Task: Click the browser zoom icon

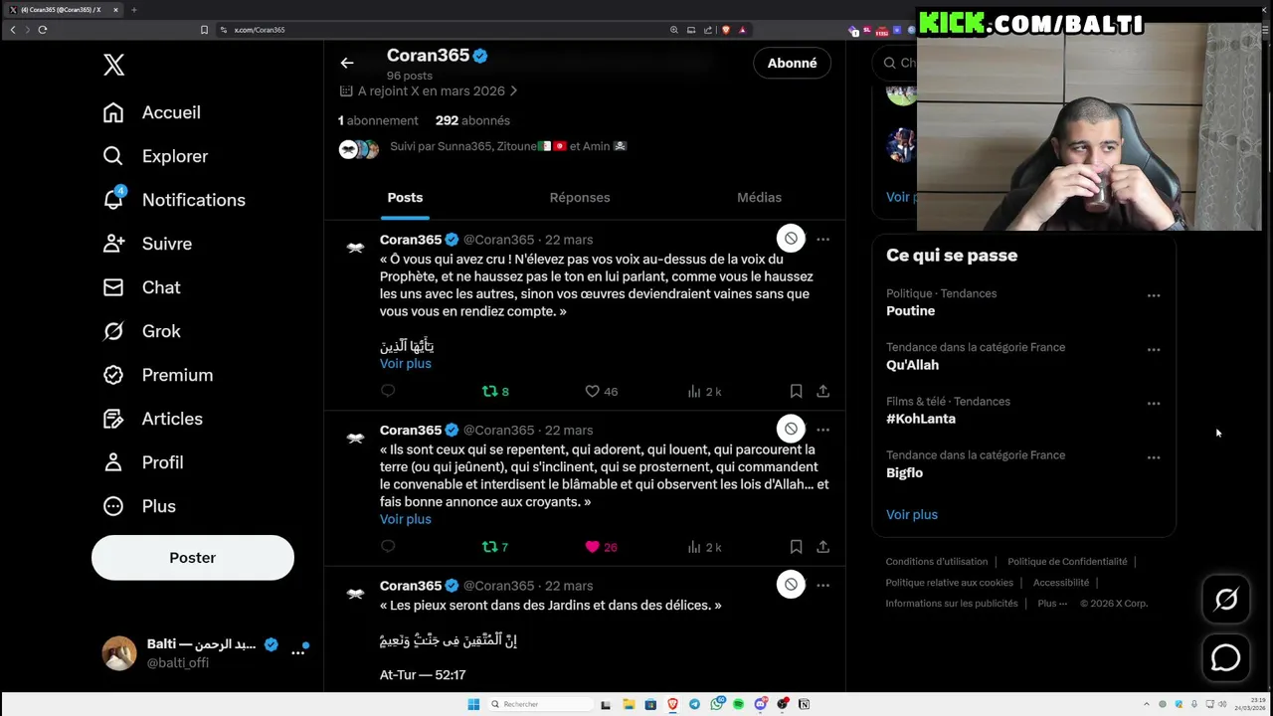Action: (x=674, y=30)
